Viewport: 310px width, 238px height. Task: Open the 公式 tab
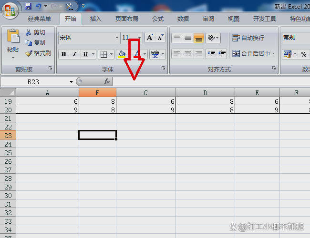coord(158,19)
